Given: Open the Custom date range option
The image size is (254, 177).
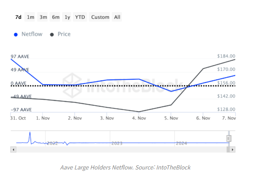Looking at the screenshot, I should coord(100,17).
